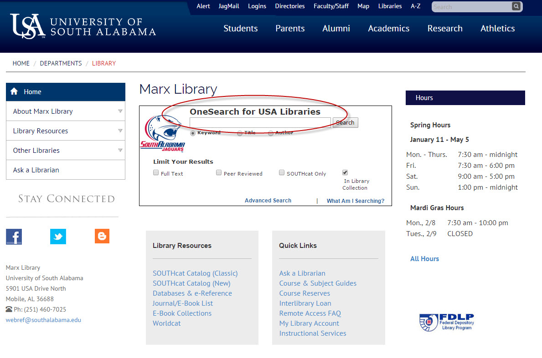This screenshot has width=542, height=358.
Task: Click the header site search field
Action: [472, 7]
